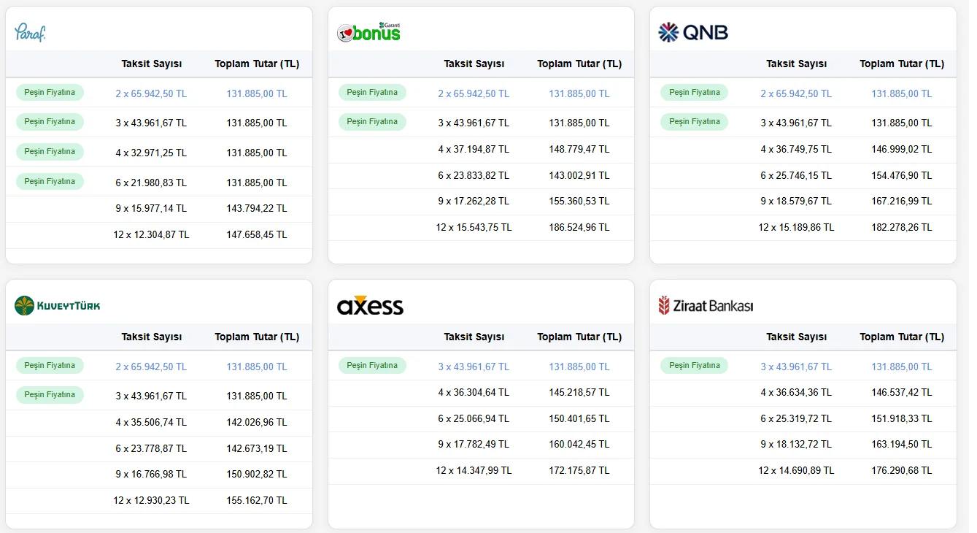977x533 pixels.
Task: Click the Axess card logo
Action: click(370, 305)
